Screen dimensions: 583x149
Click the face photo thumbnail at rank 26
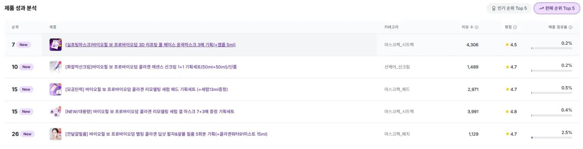[x=55, y=134]
